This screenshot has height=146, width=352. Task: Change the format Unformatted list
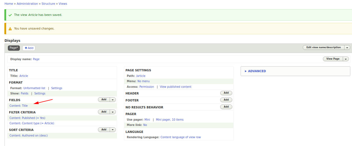point(34,88)
